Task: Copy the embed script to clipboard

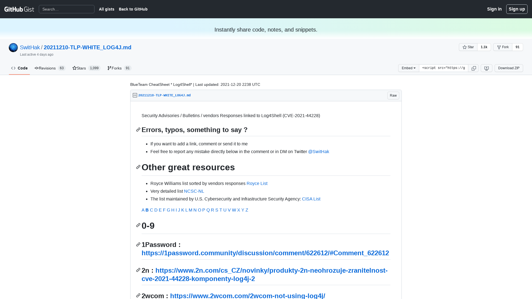Action: coord(474,68)
